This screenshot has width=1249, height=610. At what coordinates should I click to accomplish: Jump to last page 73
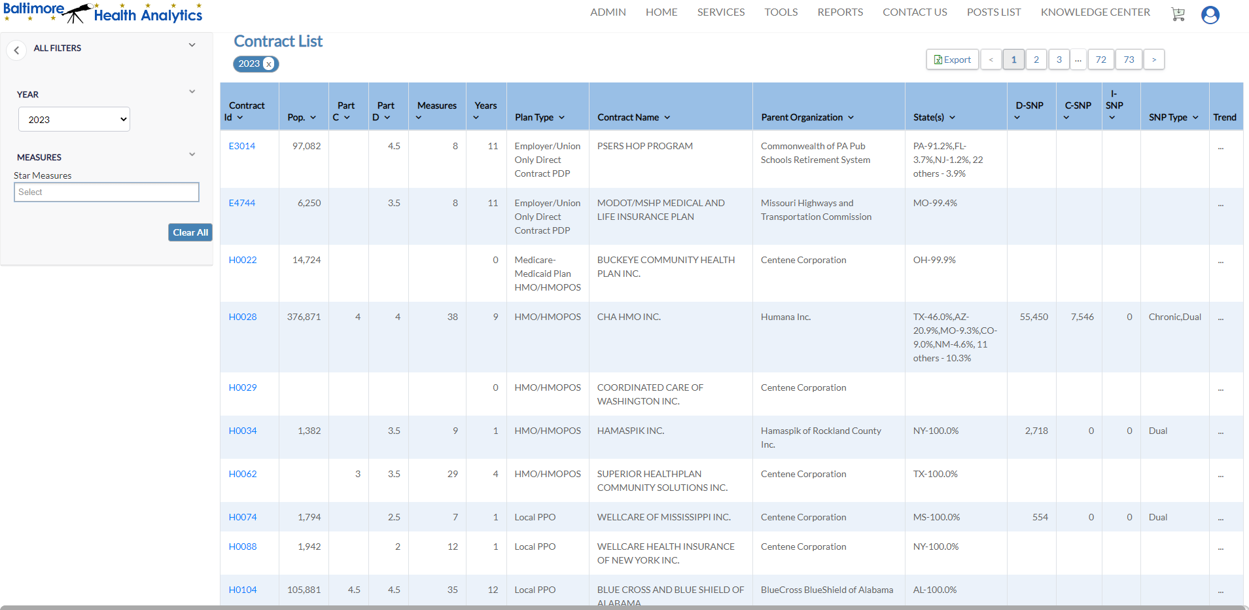click(1129, 60)
